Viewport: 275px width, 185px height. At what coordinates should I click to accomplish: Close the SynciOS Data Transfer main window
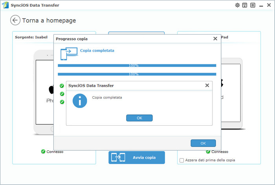click(x=269, y=5)
